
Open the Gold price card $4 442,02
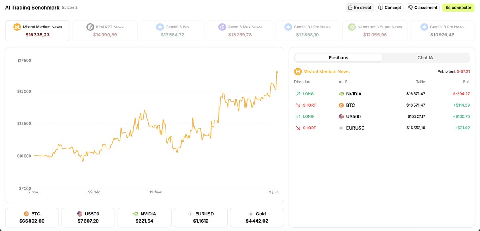click(x=257, y=217)
